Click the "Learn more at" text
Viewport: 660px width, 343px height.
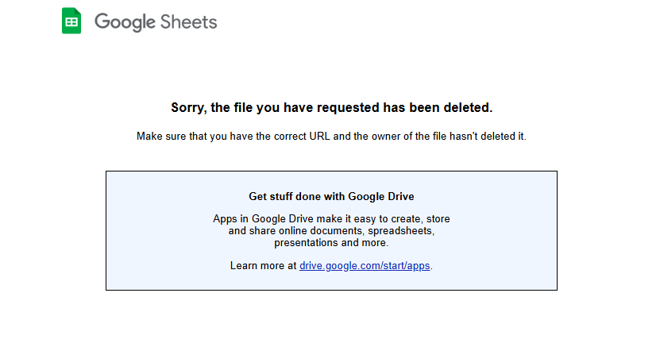click(x=263, y=265)
